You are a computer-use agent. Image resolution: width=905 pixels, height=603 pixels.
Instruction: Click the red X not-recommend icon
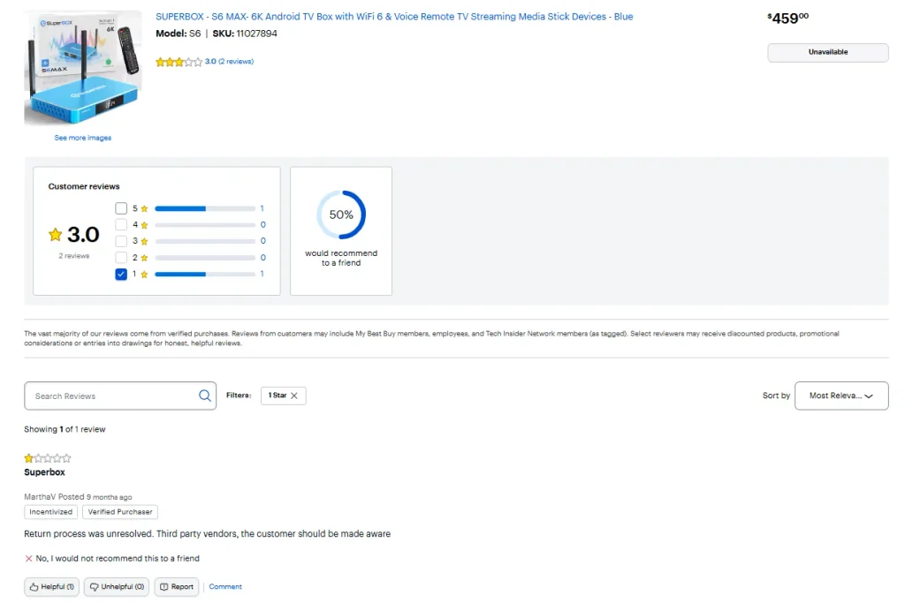pos(28,559)
